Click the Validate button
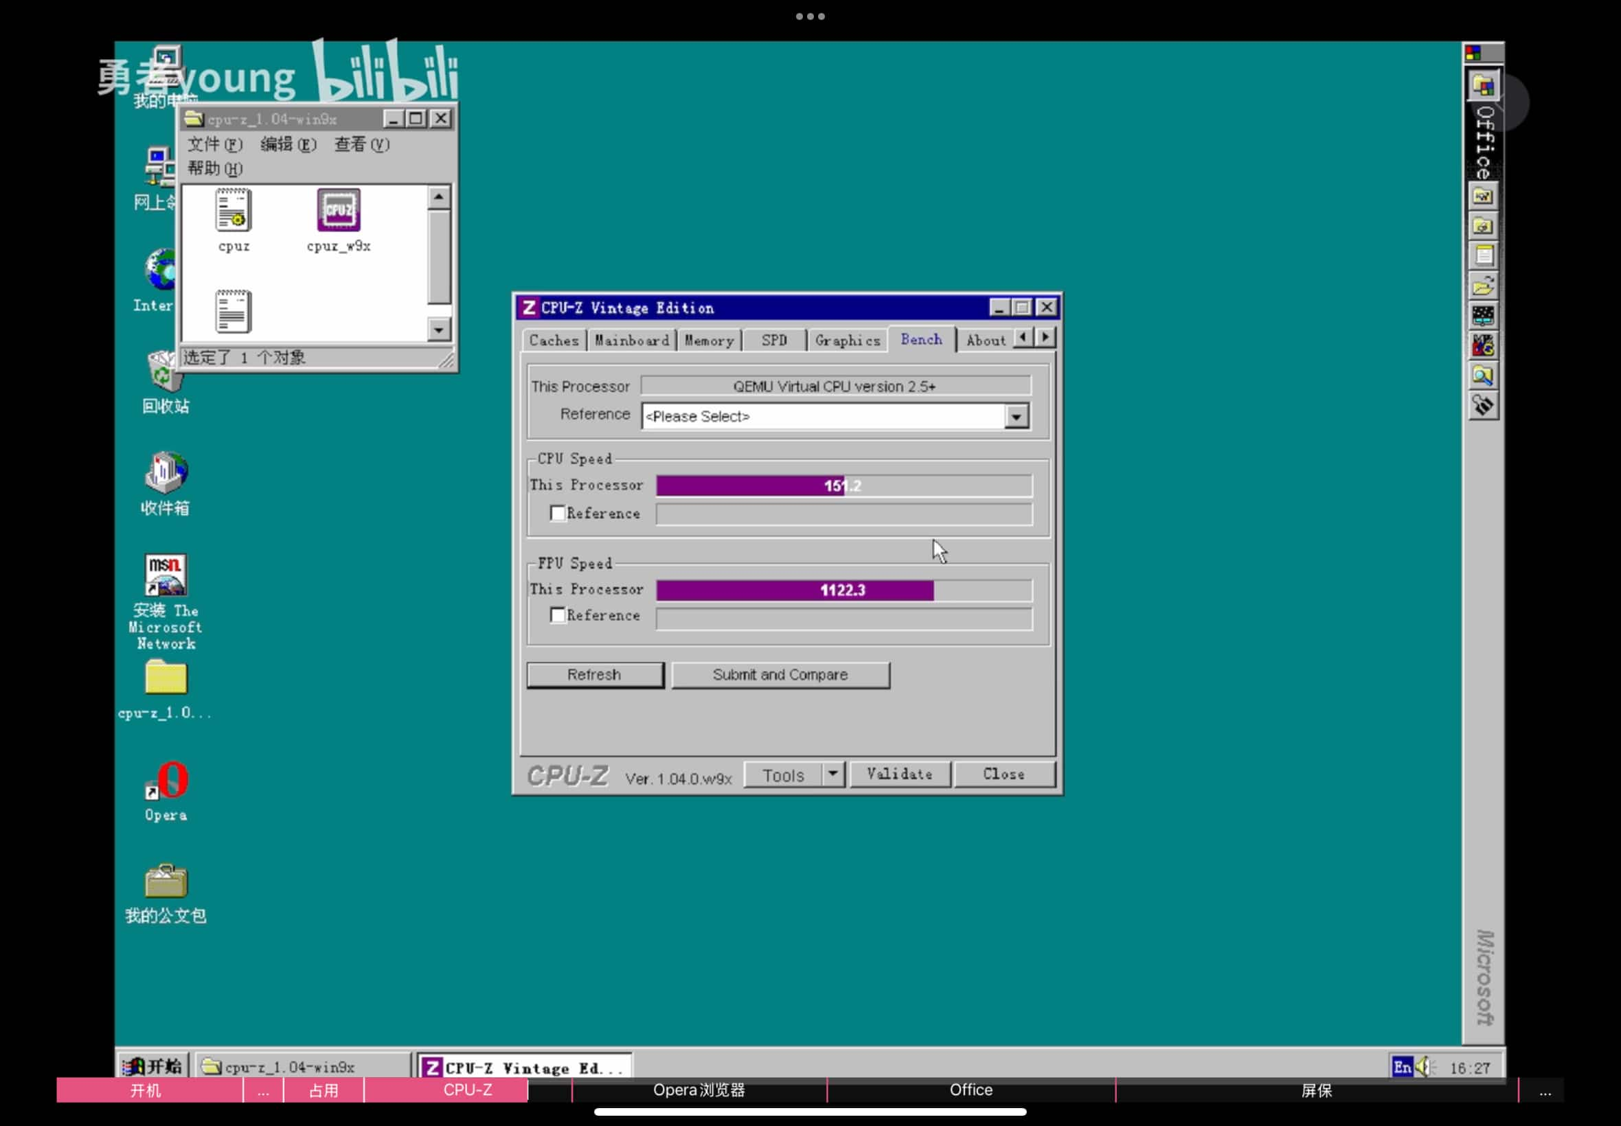1621x1126 pixels. (x=899, y=774)
